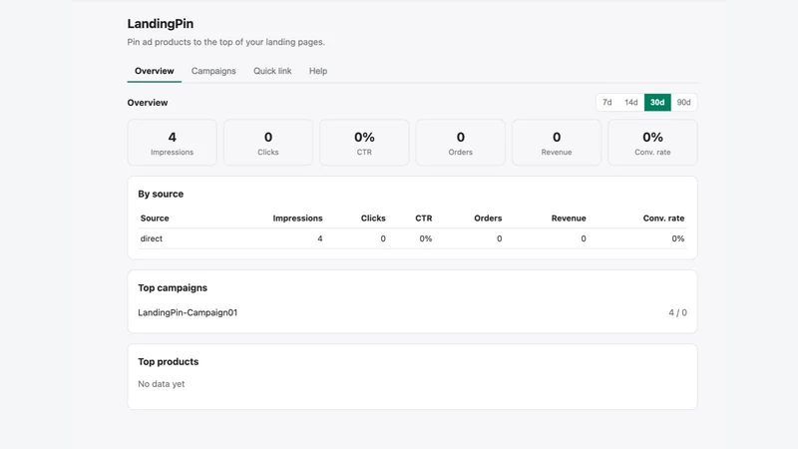Switch range to 90d

684,103
